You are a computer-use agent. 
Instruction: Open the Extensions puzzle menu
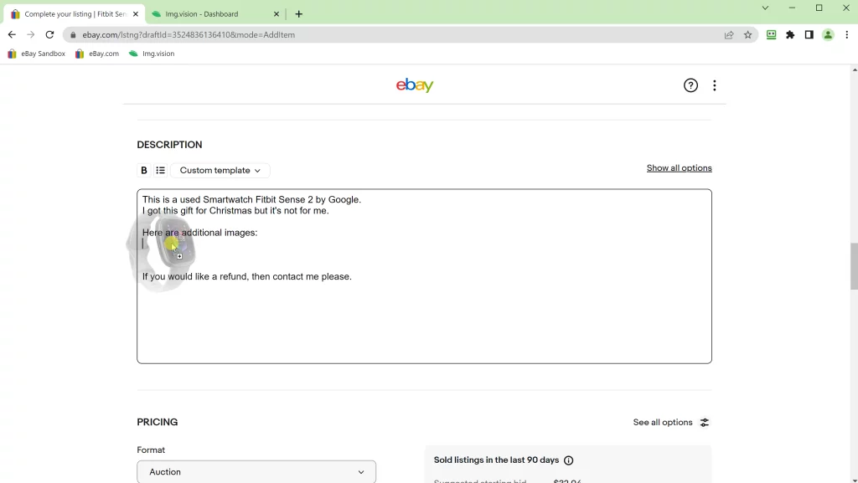(790, 34)
